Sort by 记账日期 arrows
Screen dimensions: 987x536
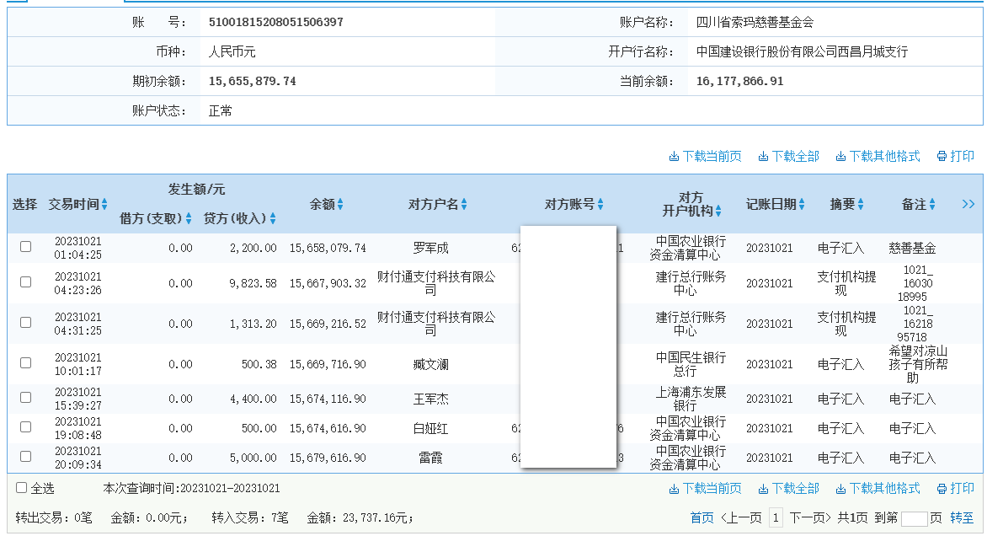pyautogui.click(x=802, y=204)
